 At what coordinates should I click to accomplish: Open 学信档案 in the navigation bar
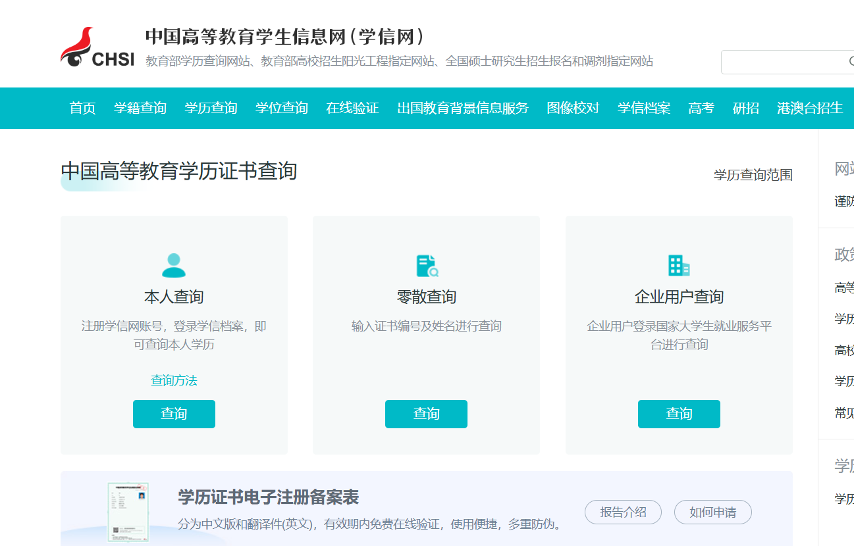click(x=644, y=108)
